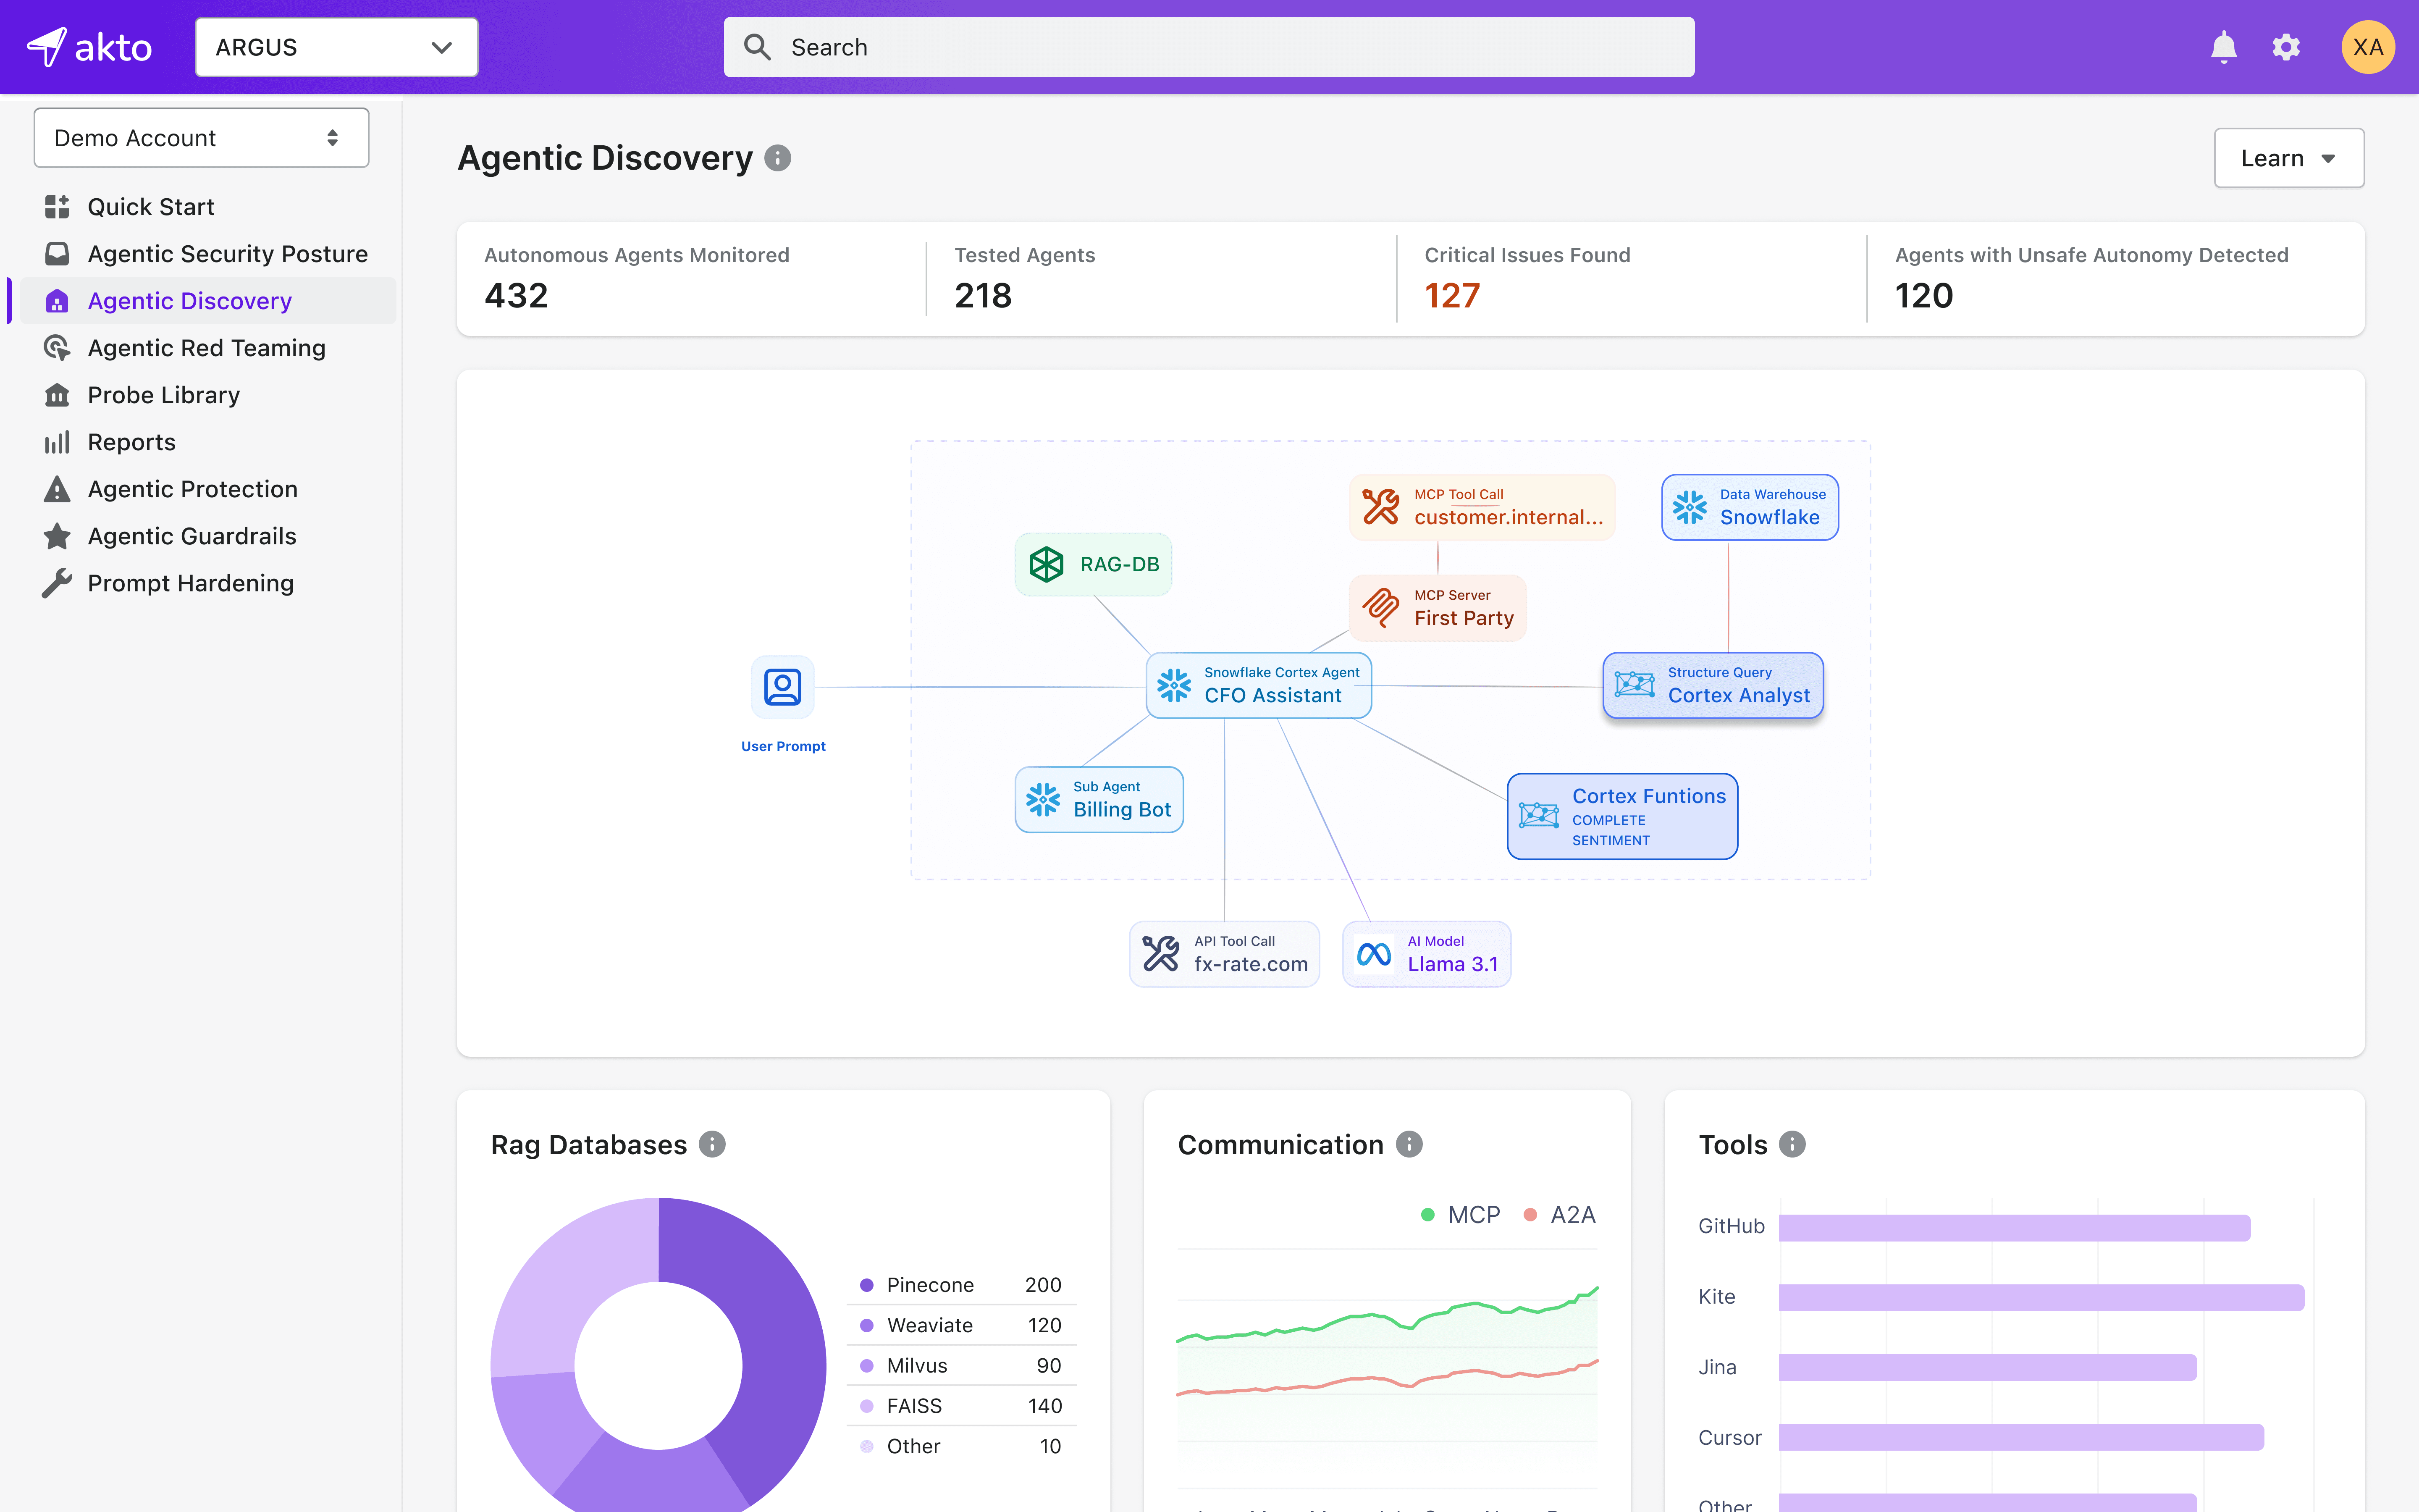
Task: Click the Tools info icon
Action: (1792, 1144)
